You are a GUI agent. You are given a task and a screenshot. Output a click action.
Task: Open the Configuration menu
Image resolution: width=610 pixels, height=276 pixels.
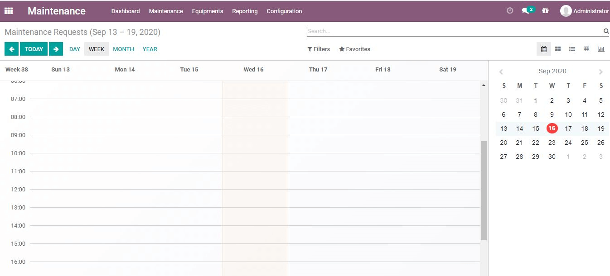coord(284,11)
